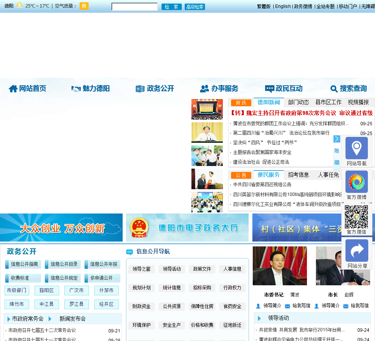Click 食药安全 in 信息公开导航
375x341 pixels.
pos(232,307)
